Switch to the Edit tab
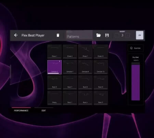 44,110
